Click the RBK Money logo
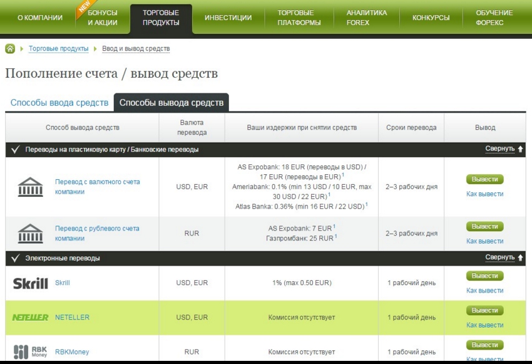The width and height of the screenshot is (532, 364). point(30,351)
